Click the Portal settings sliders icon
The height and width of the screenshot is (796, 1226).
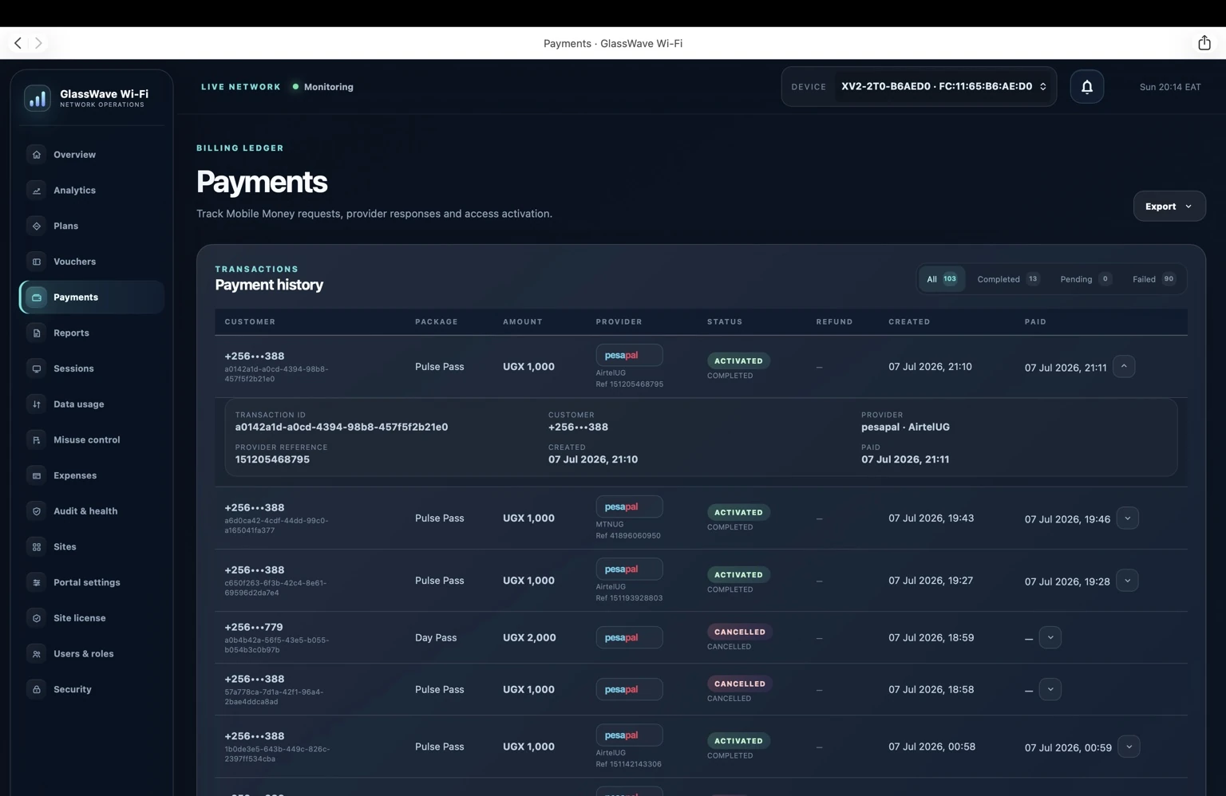coord(36,582)
